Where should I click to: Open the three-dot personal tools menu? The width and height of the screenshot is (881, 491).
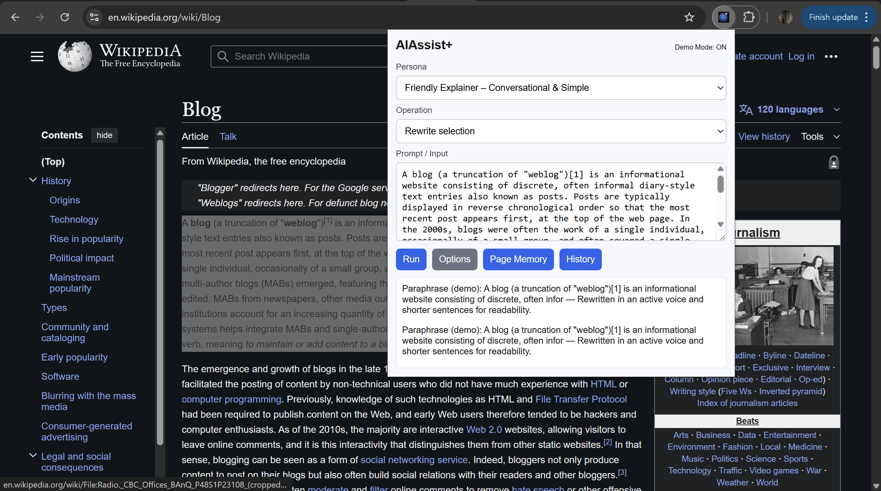click(831, 56)
